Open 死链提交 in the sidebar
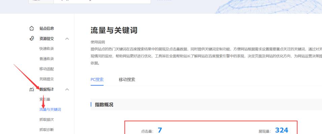 click(46, 79)
